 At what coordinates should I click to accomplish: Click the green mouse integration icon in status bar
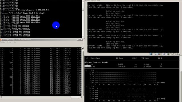point(167,54)
